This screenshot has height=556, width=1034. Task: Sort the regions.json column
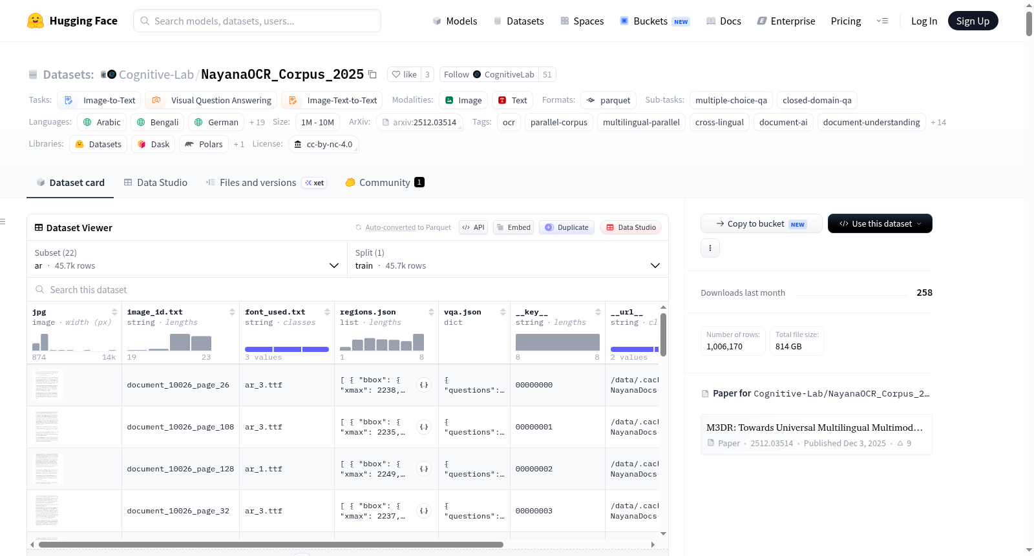click(431, 312)
